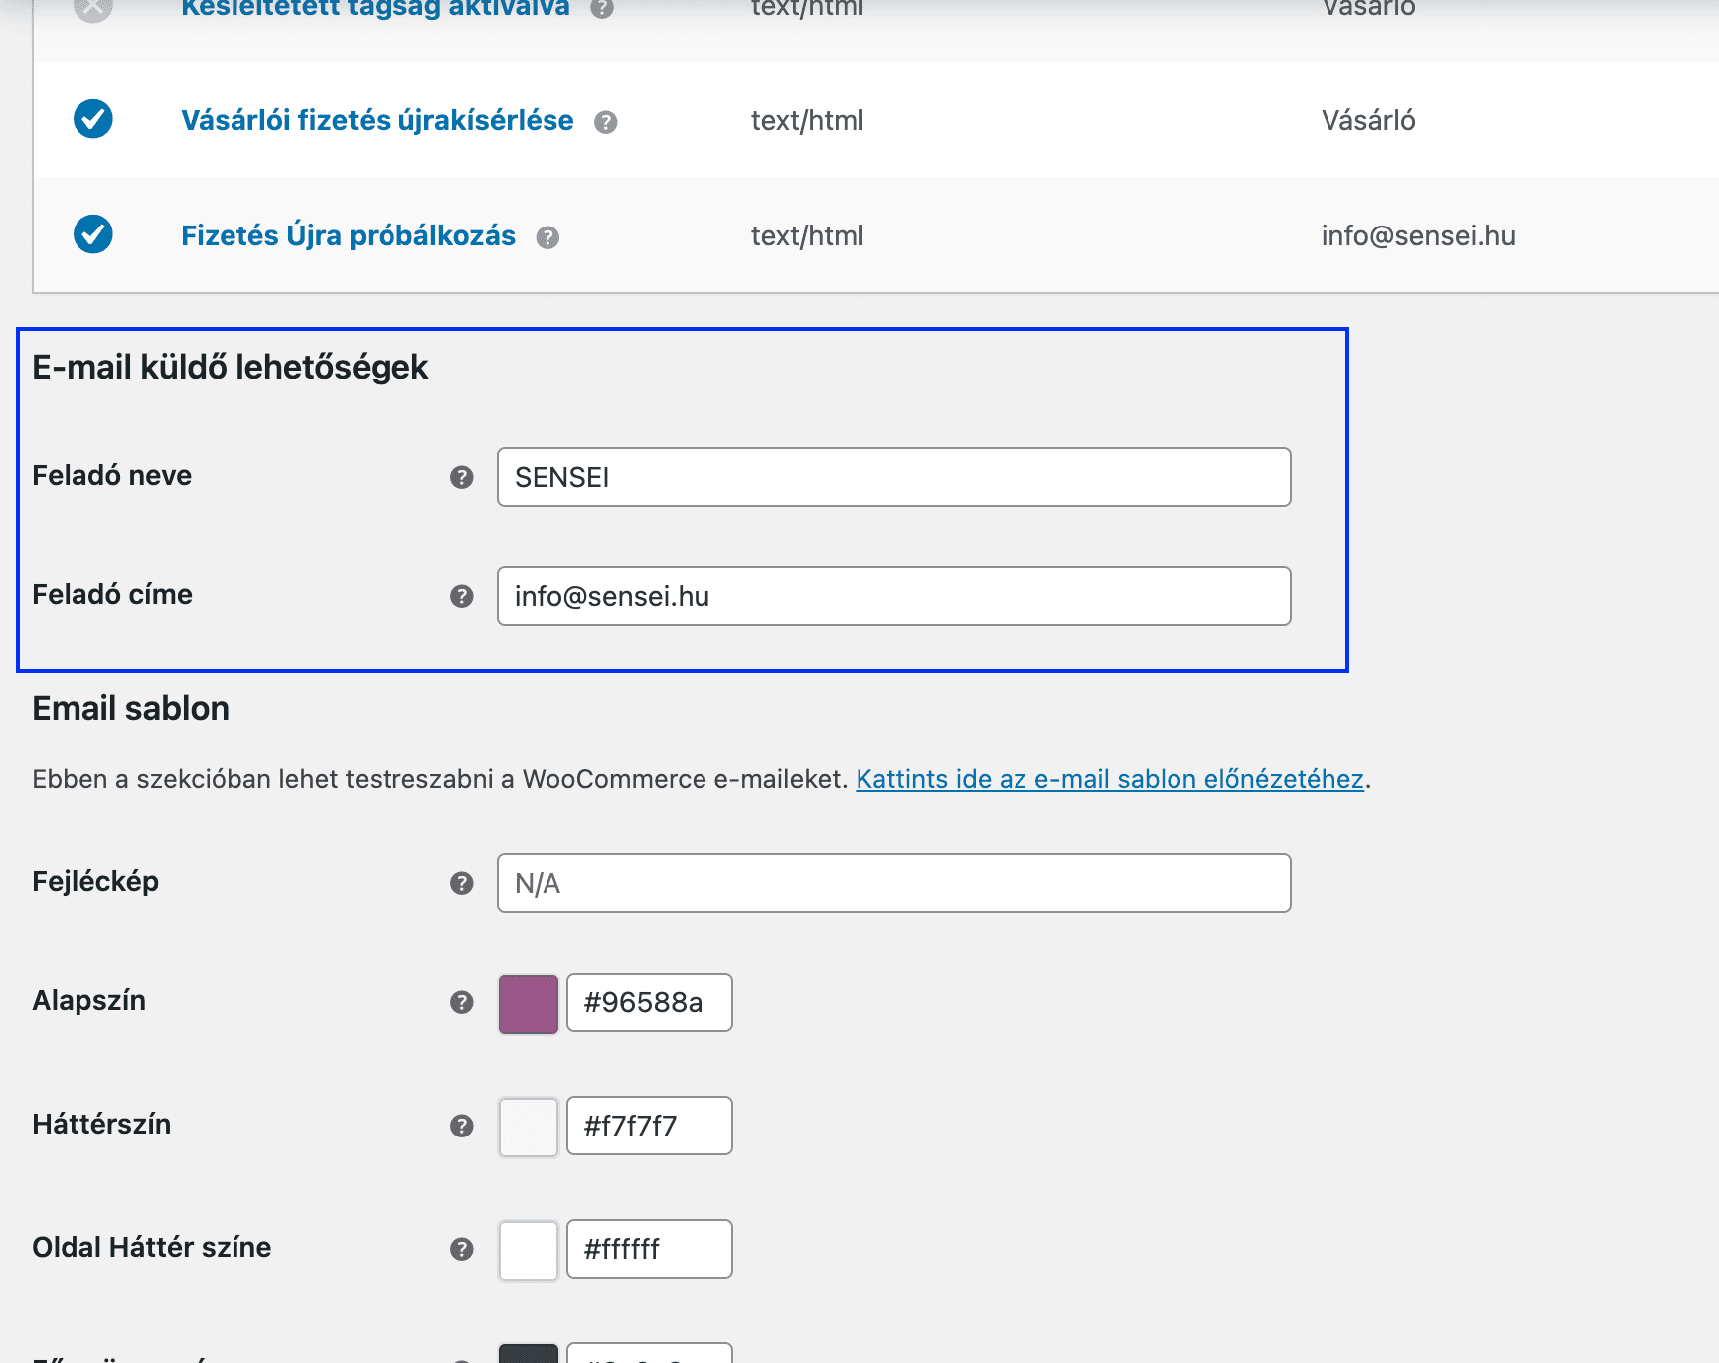Focus the Feladó címe email field
The image size is (1719, 1363).
coord(894,596)
